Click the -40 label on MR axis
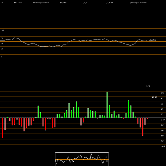Image resolution: width=166 pixels, height=166 pixels. (162, 130)
